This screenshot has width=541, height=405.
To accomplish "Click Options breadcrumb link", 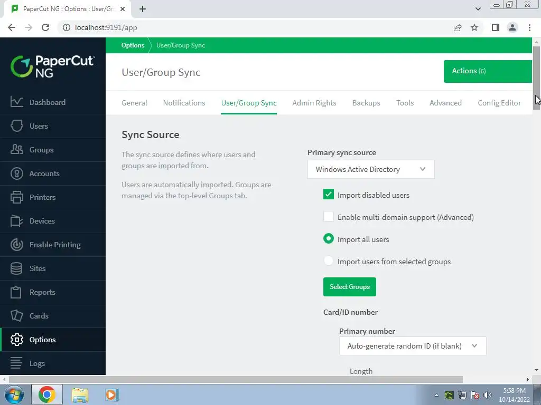I will point(133,45).
